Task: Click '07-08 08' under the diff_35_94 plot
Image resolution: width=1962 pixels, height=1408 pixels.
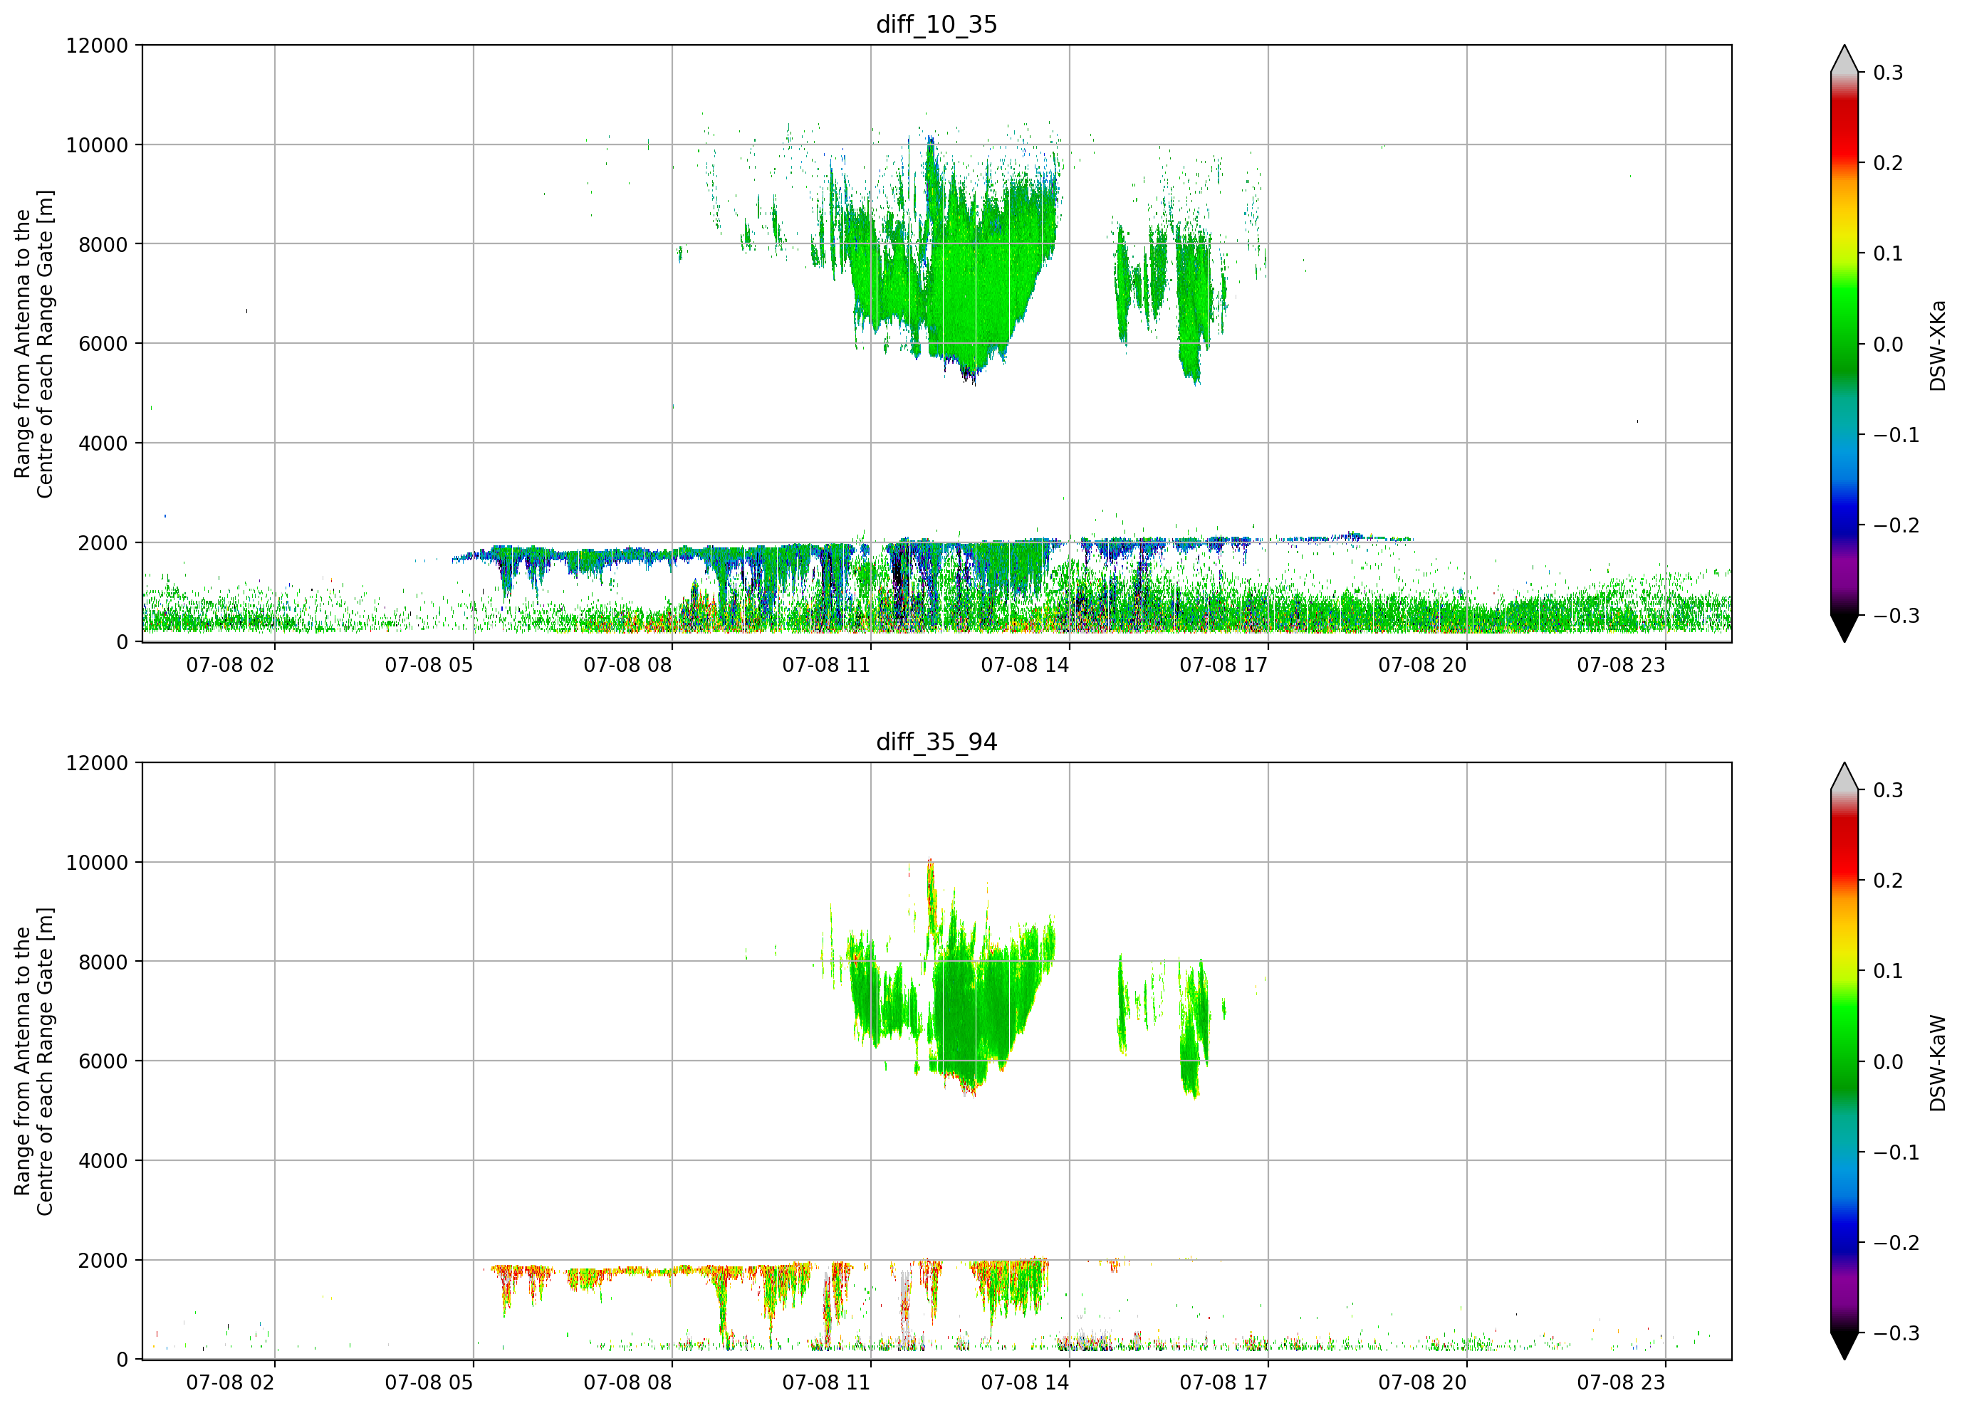Action: click(627, 1383)
